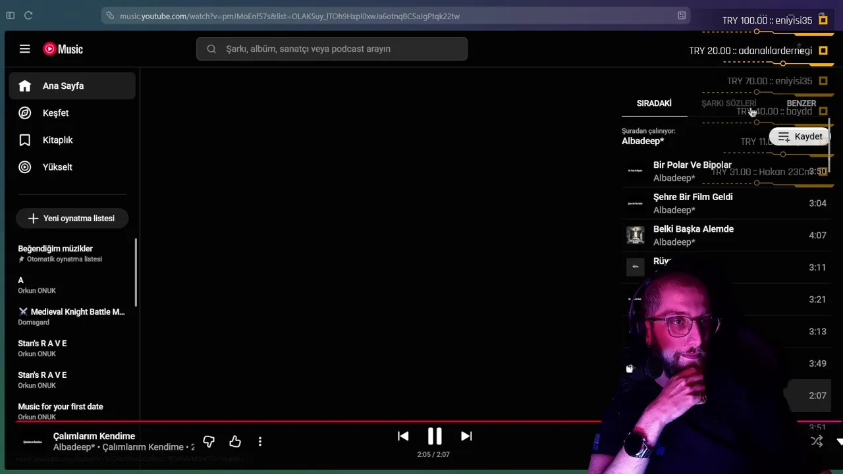Reload the page in browser
The image size is (843, 474).
pos(28,16)
